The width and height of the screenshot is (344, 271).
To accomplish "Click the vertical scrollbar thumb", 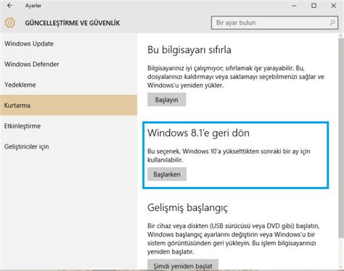I will pos(341,138).
